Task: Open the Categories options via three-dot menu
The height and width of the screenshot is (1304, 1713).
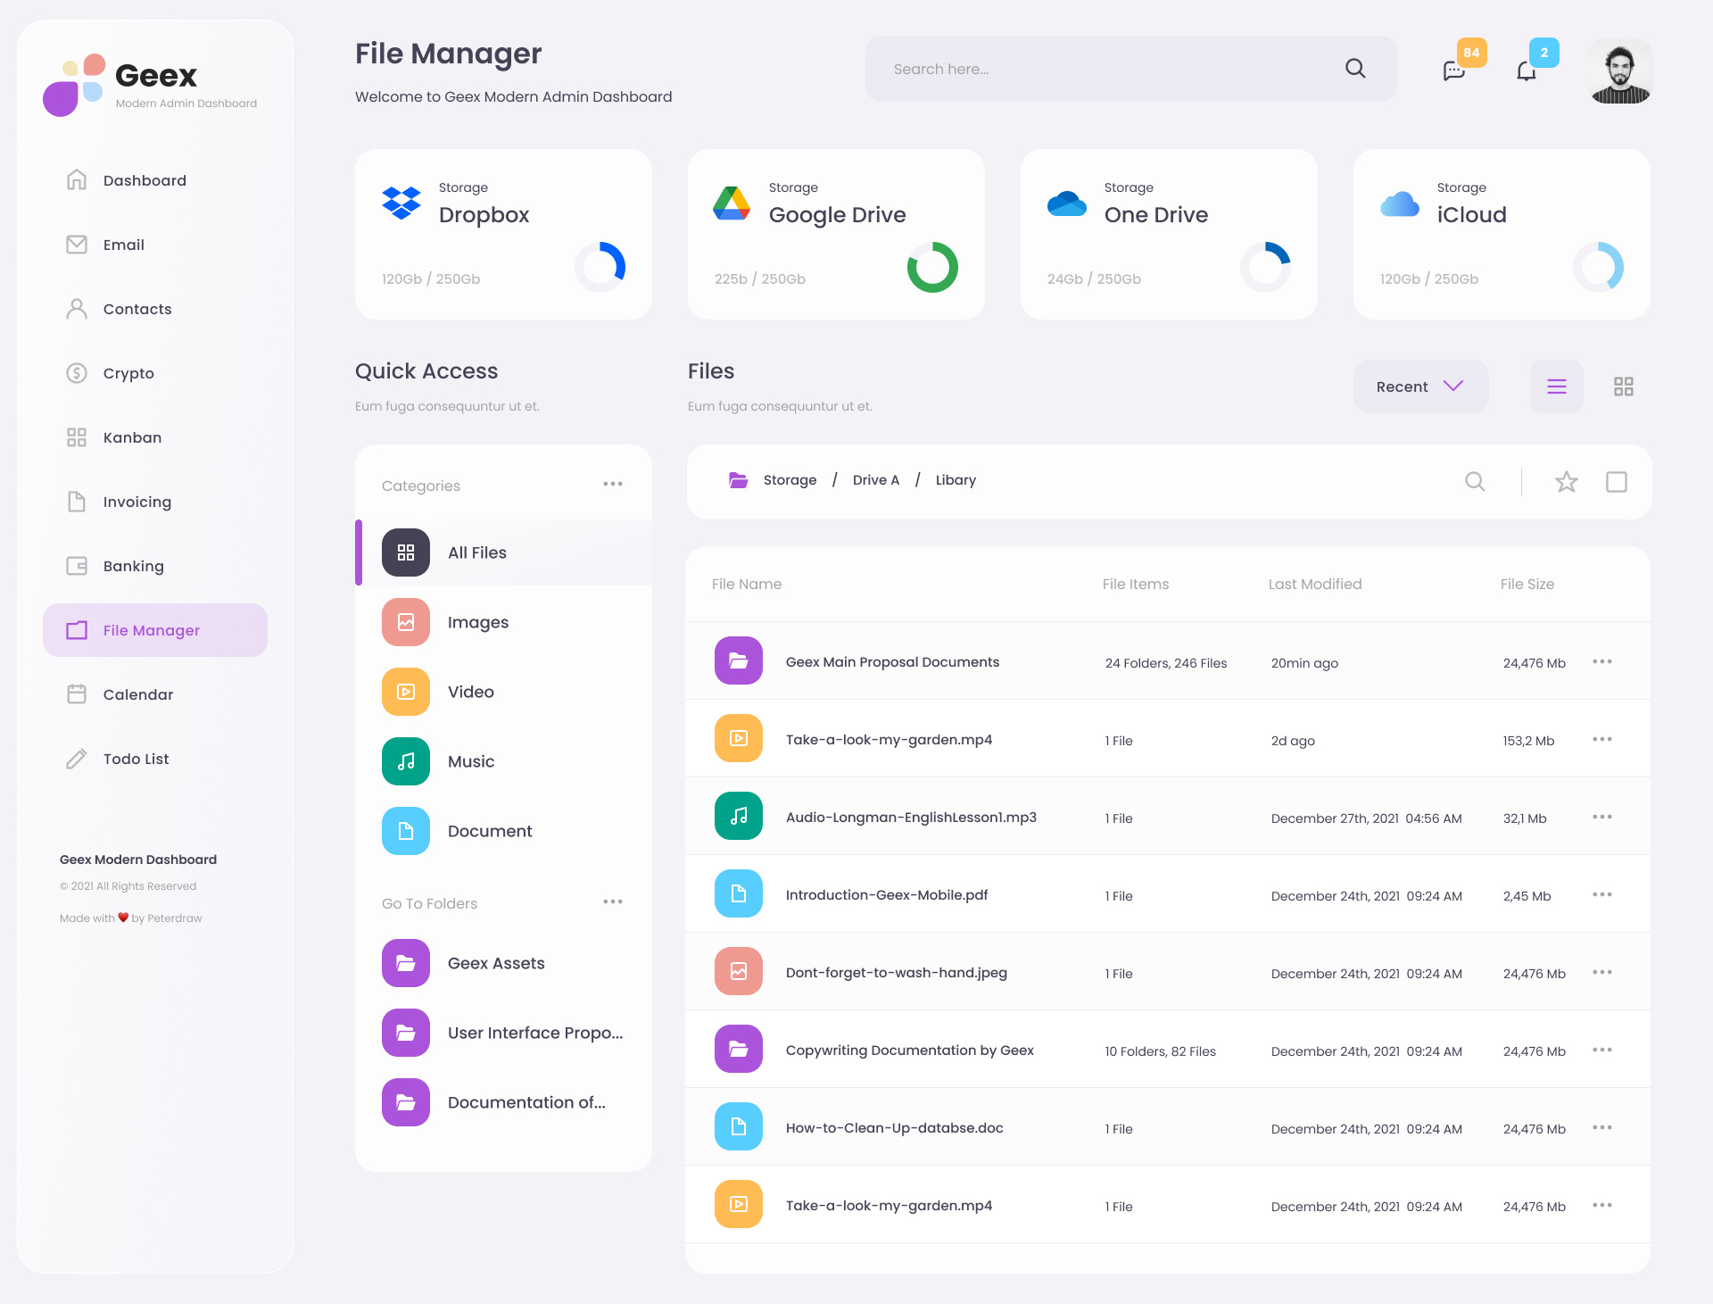Action: click(613, 484)
